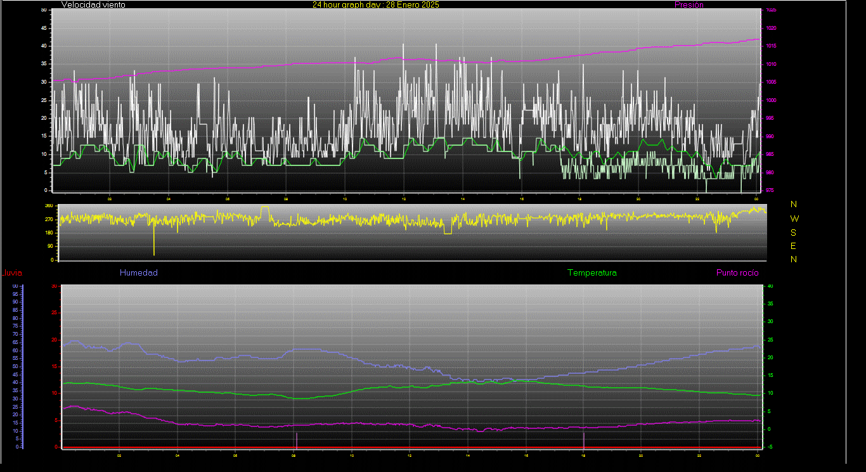866x472 pixels.
Task: Click '1020' on the pressure axis
Action: coord(771,29)
